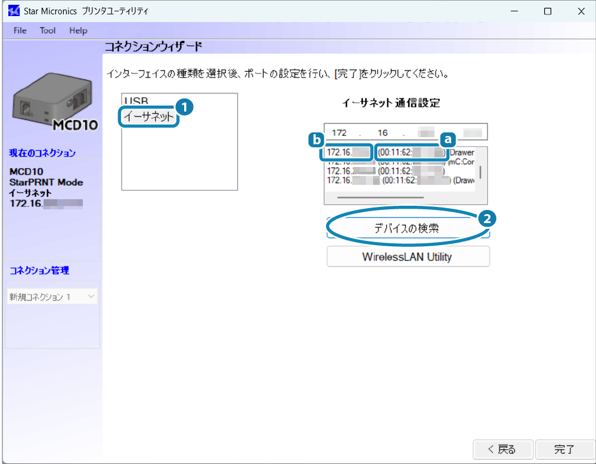Launch WirelessLAN Utility

[408, 257]
